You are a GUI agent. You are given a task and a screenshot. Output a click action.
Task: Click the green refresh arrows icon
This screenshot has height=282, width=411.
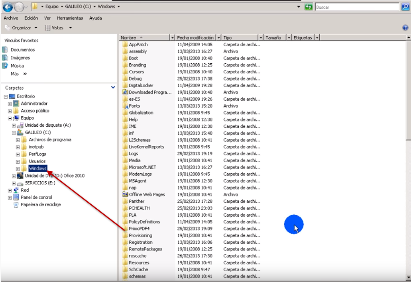point(308,7)
